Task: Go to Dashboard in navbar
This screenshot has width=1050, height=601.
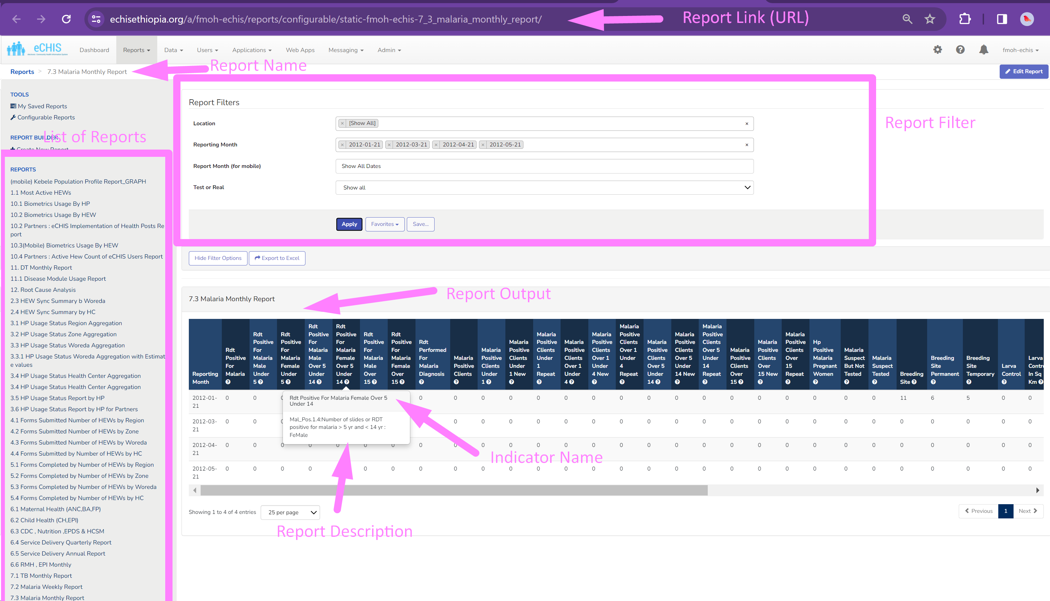Action: tap(94, 50)
